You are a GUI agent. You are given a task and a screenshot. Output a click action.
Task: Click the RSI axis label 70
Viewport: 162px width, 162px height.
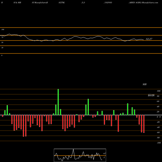point(2,37)
